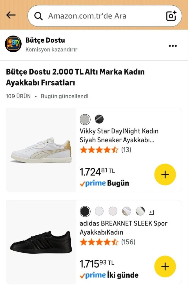188x289 pixels.
Task: Open the white Puma sneaker image
Action: click(x=41, y=150)
